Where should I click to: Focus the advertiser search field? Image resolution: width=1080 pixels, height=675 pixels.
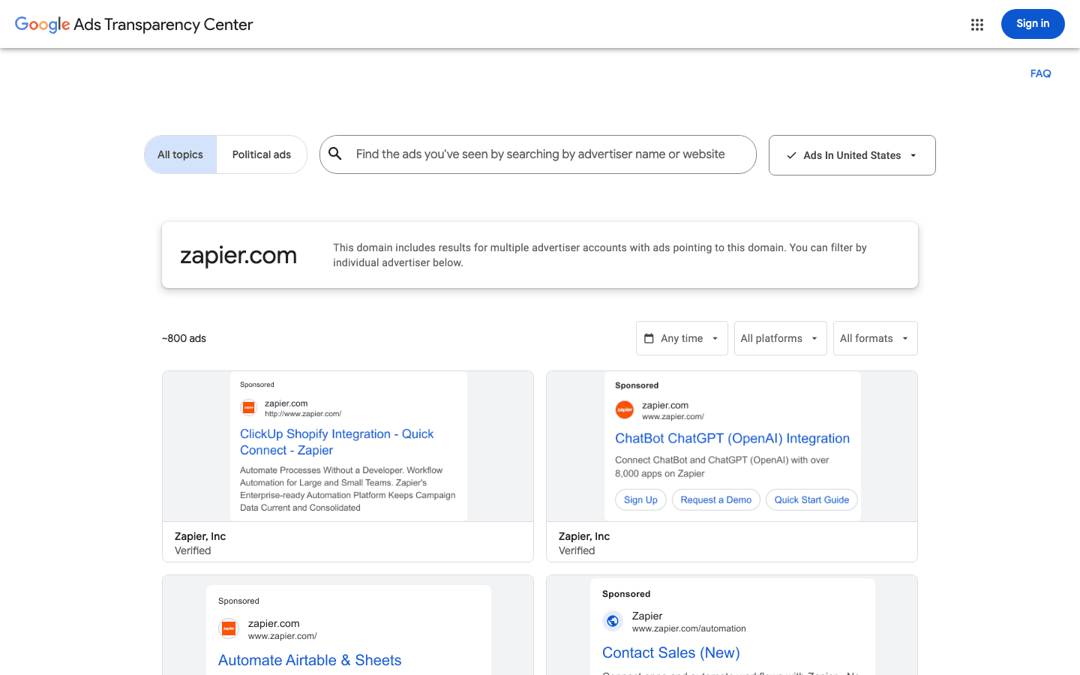coord(538,154)
